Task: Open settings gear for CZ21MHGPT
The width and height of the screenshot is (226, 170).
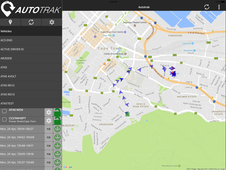Action: [49, 121]
